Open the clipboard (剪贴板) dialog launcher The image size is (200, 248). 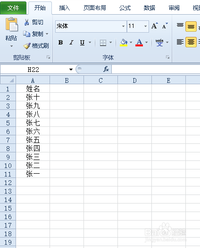pyautogui.click(x=49, y=57)
